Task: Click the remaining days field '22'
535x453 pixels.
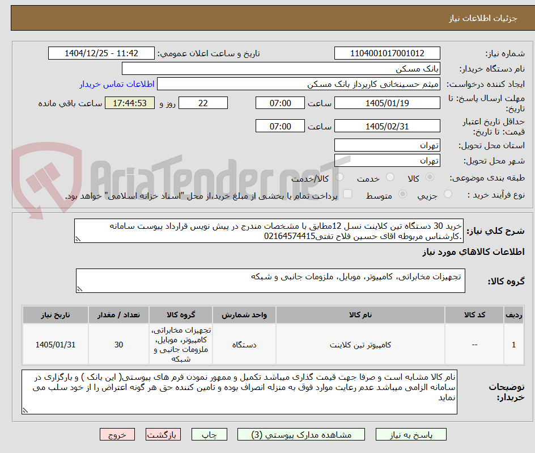Action: click(203, 103)
